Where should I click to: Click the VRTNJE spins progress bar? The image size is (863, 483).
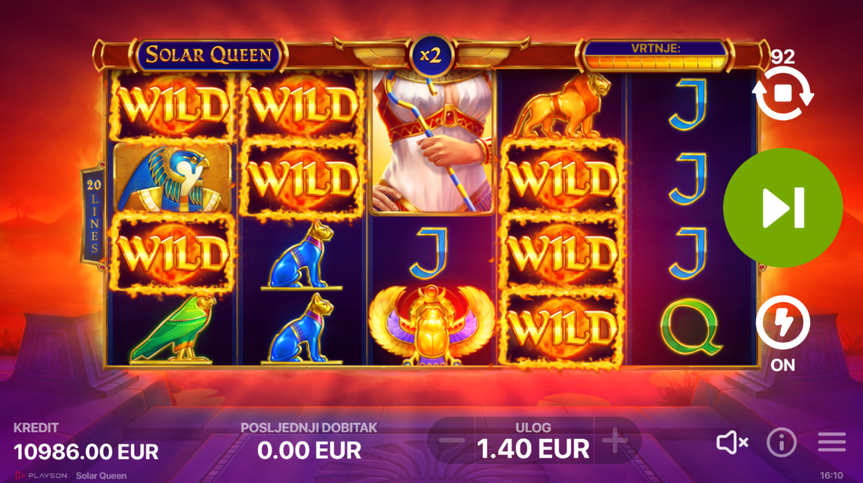[x=655, y=55]
